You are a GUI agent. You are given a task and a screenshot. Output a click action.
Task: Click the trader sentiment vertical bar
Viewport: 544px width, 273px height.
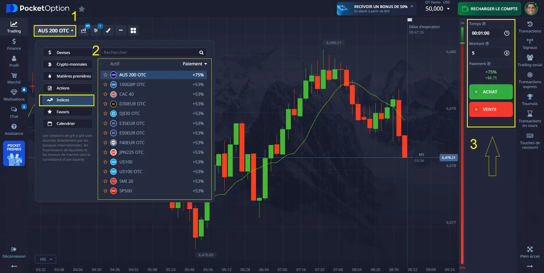tap(462, 146)
